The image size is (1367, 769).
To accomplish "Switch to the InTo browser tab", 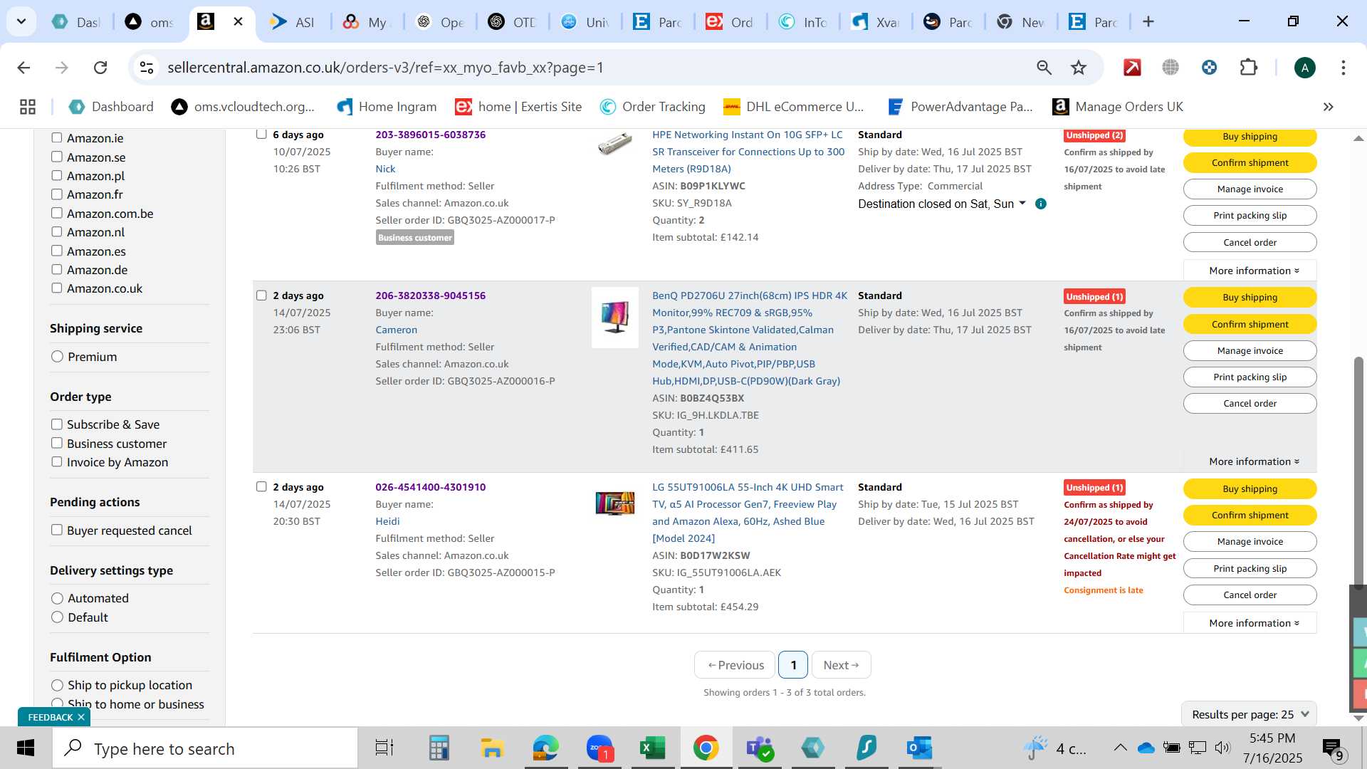I will pos(803,22).
